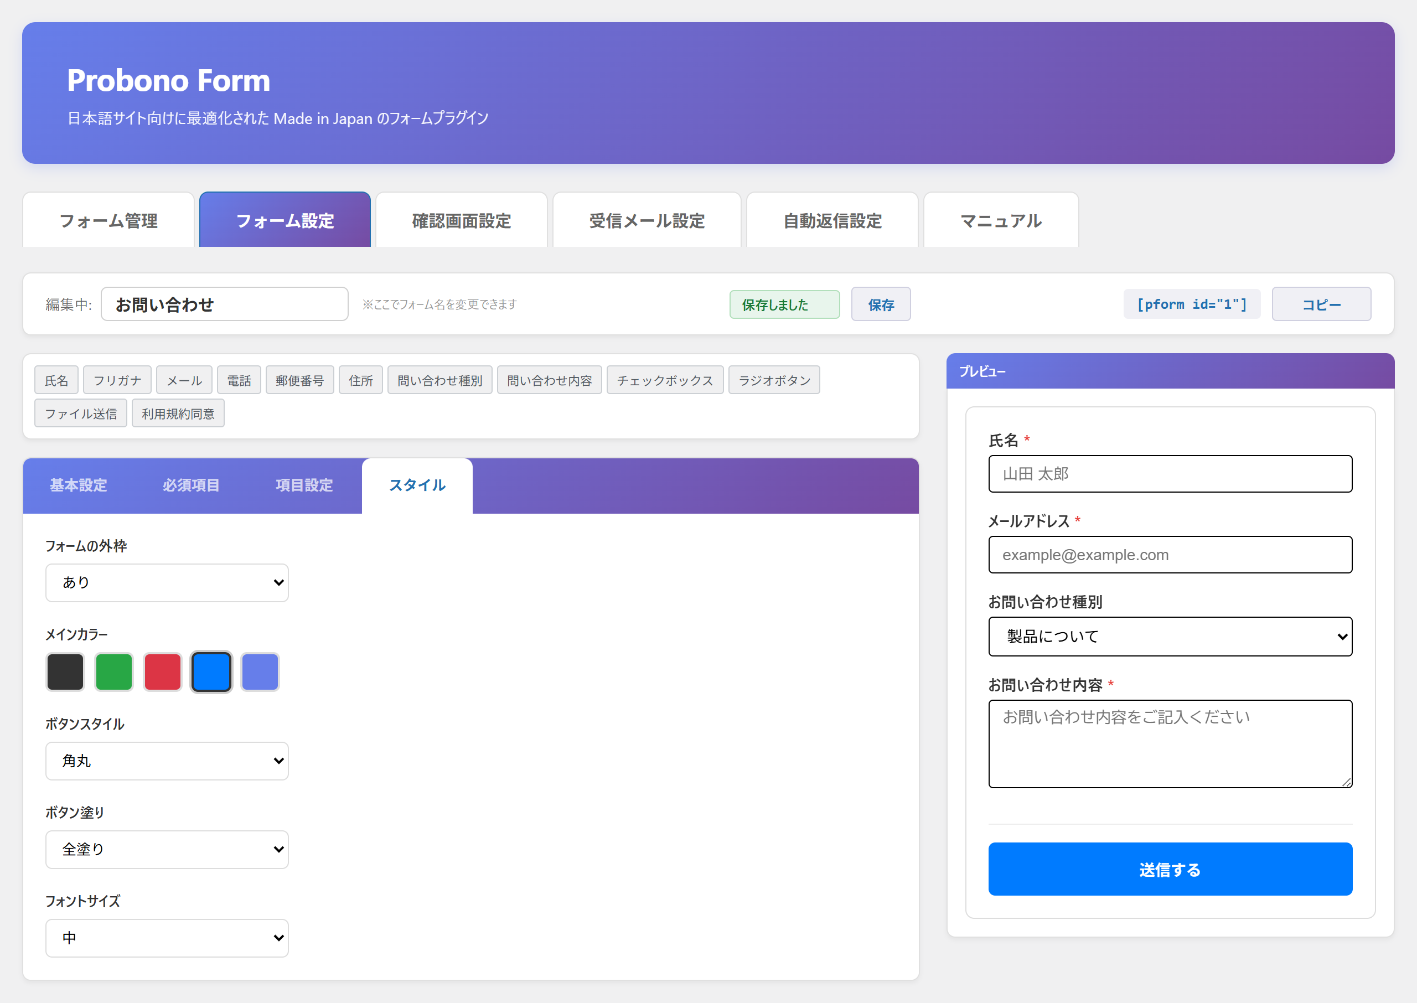Screen dimensions: 1417x1003
Task: Click the お問い合わせ内容 textarea
Action: click(x=1170, y=744)
